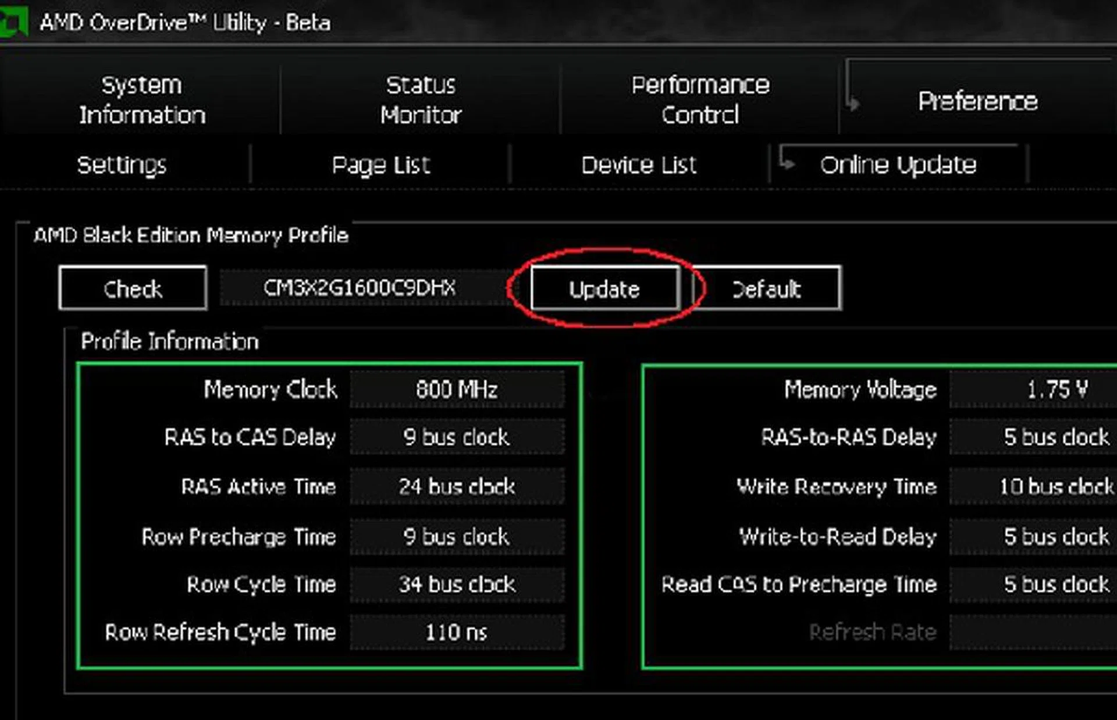This screenshot has width=1117, height=720.
Task: Select the Page List sub-tab
Action: coord(380,165)
